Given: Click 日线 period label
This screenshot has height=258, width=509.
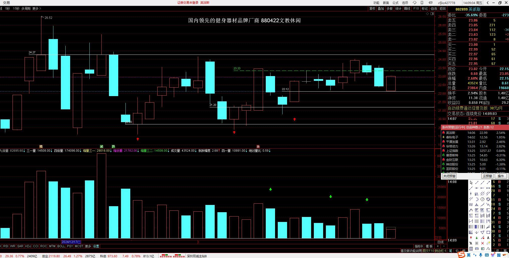Looking at the screenshot, I should click(x=441, y=242).
